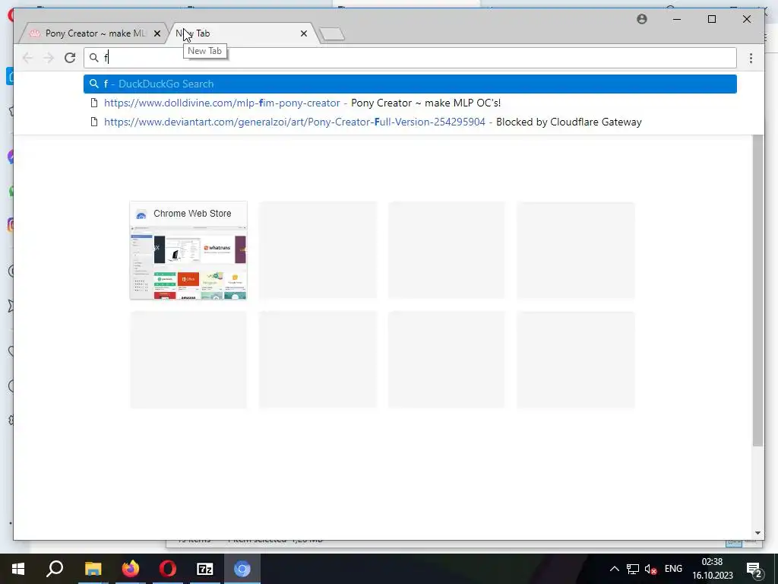Pick the dolldivine.com pony-creator suggestion
The width and height of the screenshot is (778, 584).
(410, 103)
